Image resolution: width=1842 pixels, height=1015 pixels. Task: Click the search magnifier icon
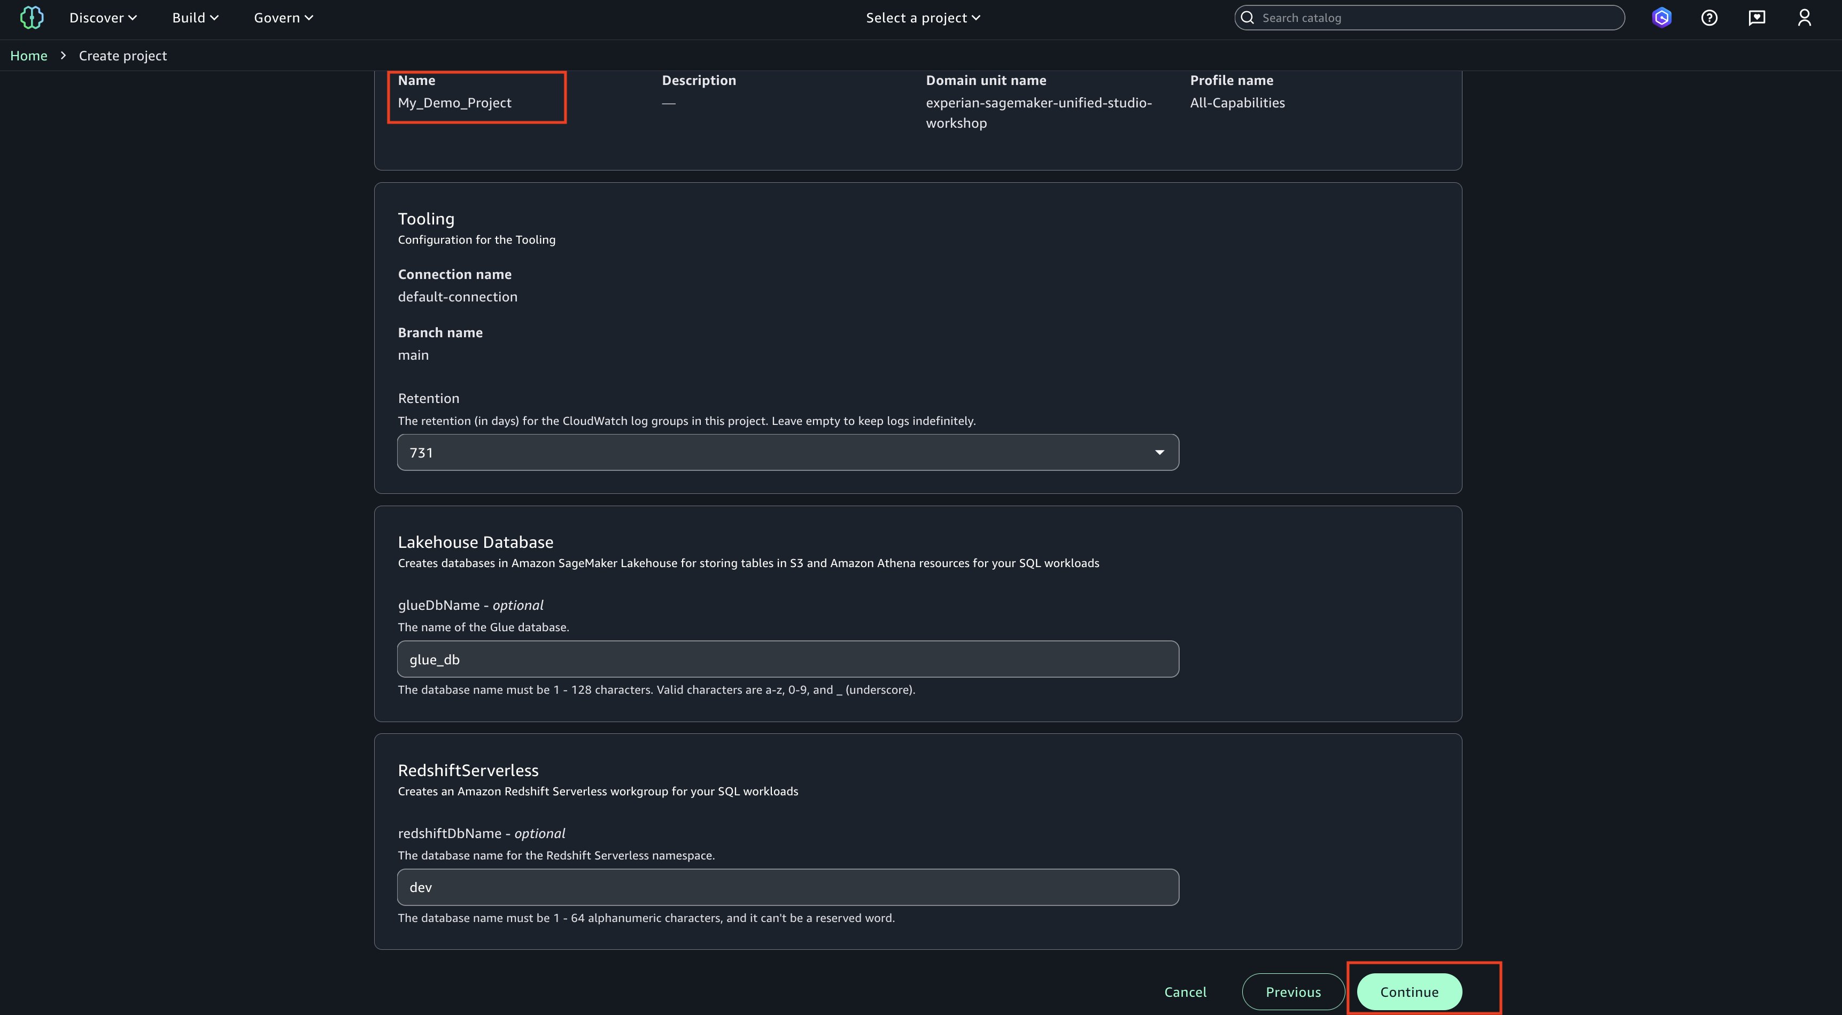pyautogui.click(x=1248, y=18)
